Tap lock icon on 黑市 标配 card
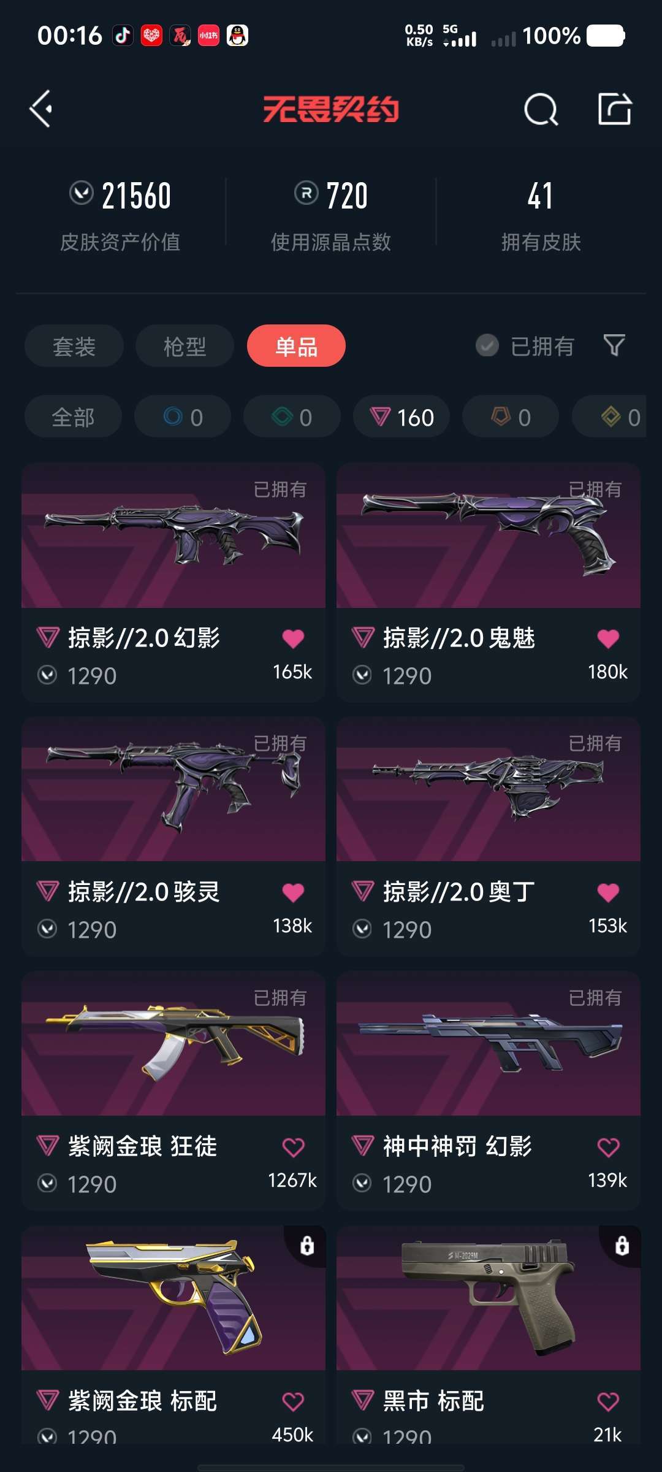This screenshot has width=662, height=1472. [x=622, y=1245]
